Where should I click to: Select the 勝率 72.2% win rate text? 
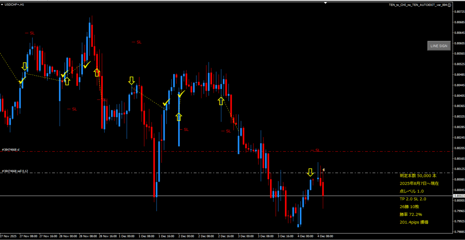[411, 214]
